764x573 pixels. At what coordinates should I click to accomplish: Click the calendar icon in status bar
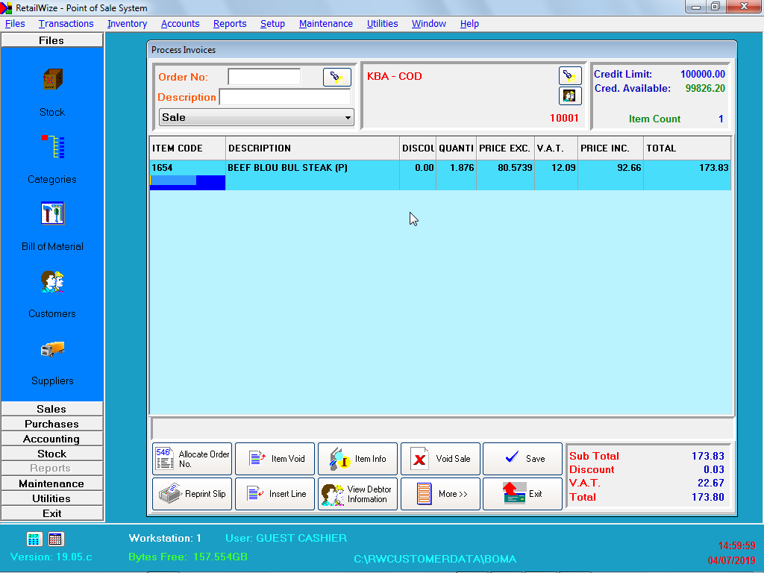pos(56,539)
